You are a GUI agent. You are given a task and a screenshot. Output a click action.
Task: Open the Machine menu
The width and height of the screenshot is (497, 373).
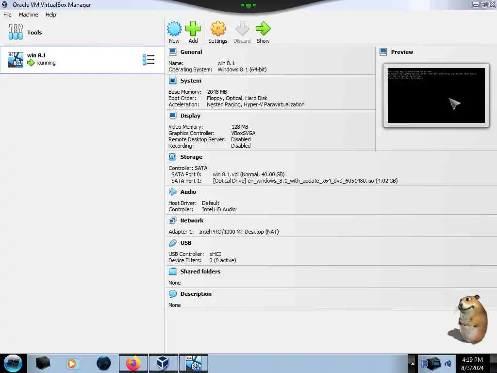28,15
